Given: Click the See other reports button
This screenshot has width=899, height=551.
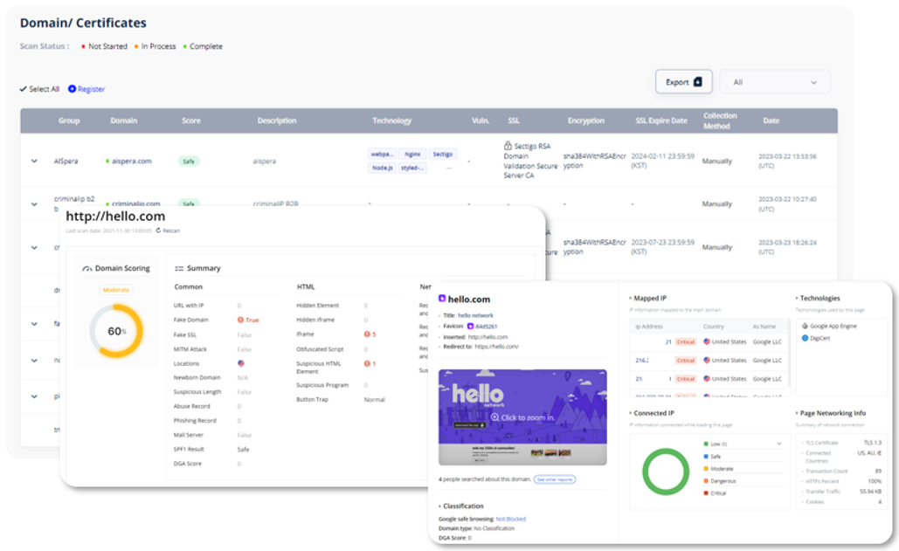Looking at the screenshot, I should click(555, 479).
